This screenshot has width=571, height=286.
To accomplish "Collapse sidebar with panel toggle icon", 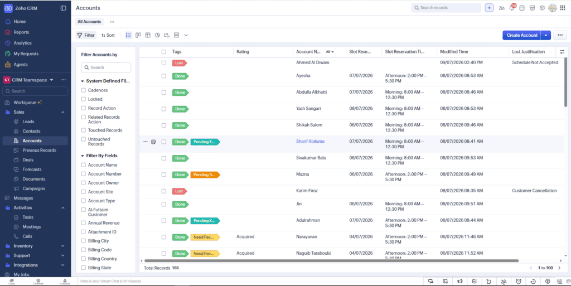I will click(x=64, y=8).
